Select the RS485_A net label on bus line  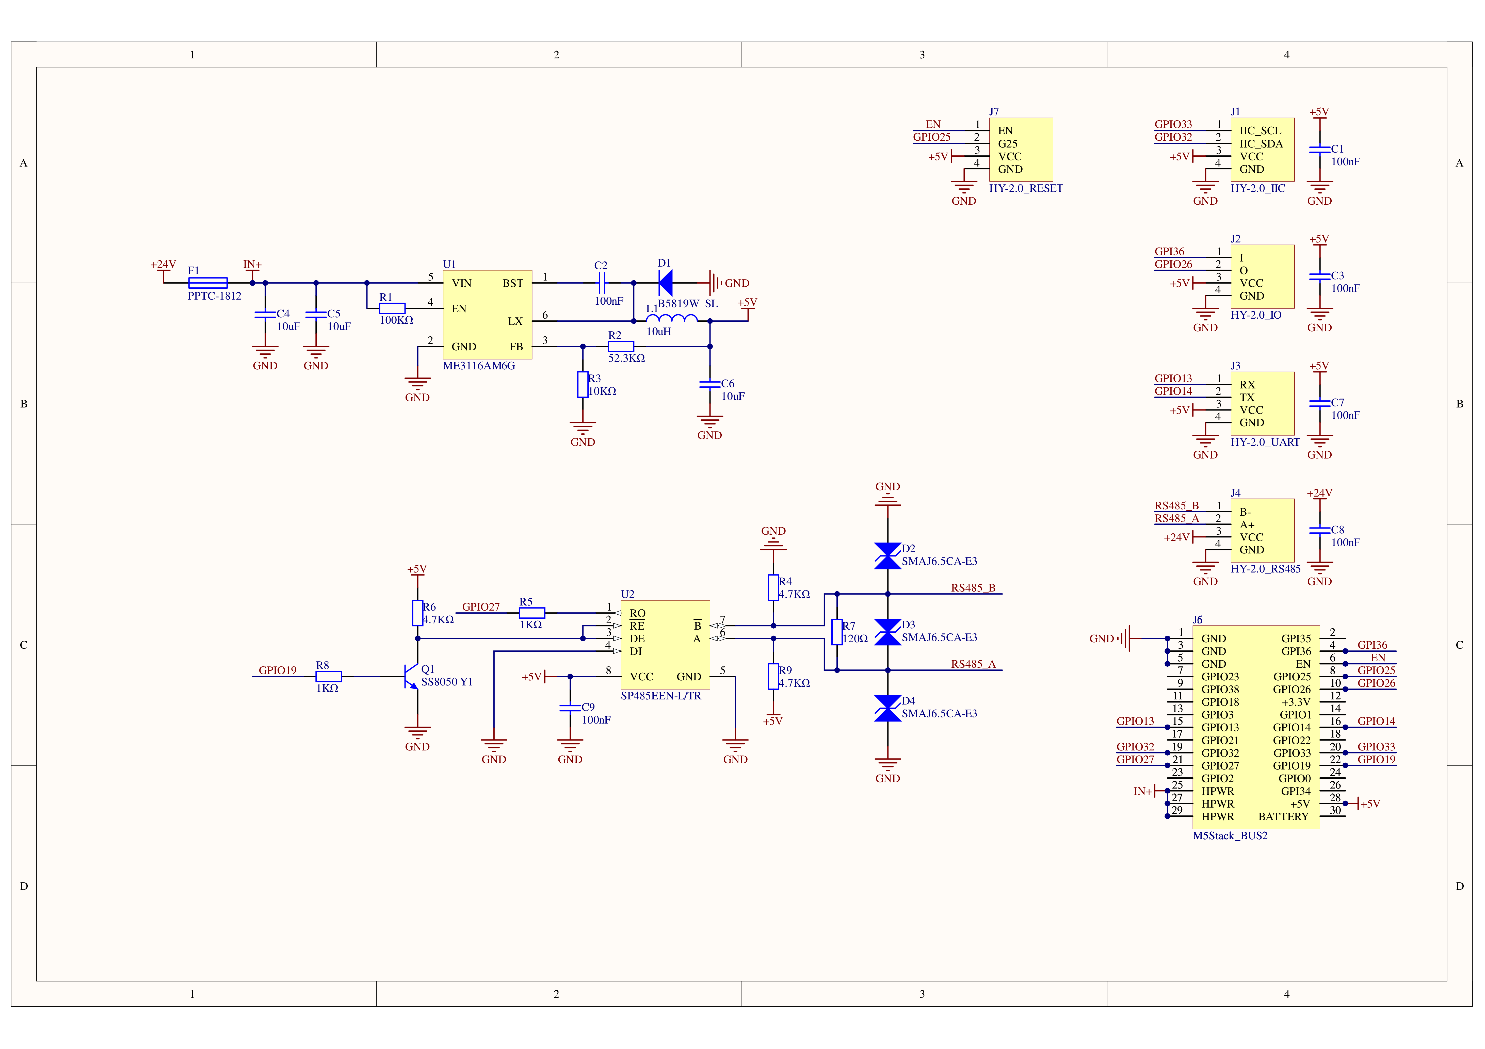(x=973, y=664)
